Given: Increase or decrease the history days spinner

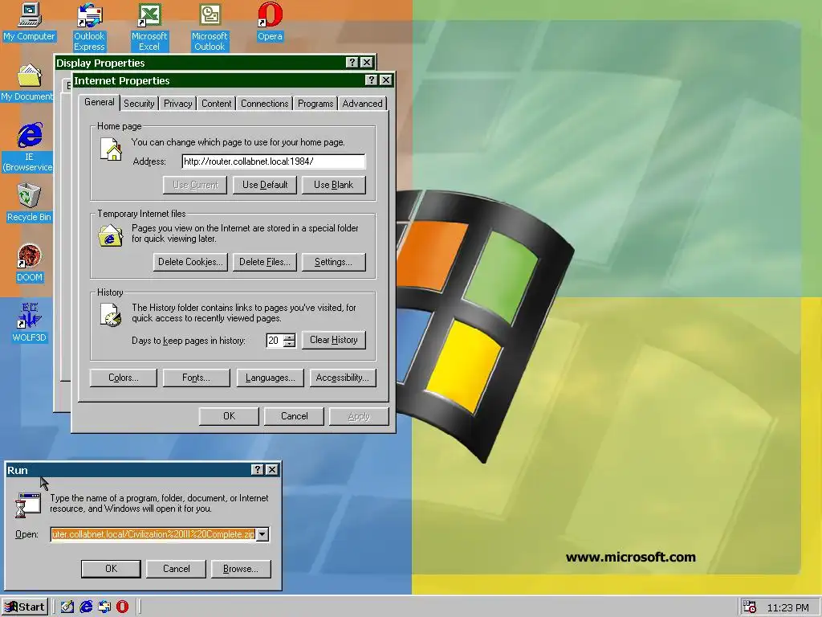Looking at the screenshot, I should coord(289,341).
